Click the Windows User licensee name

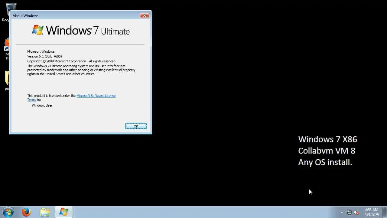pos(42,105)
